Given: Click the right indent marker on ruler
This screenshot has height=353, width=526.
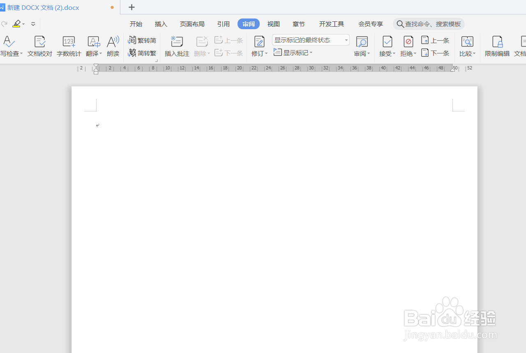Looking at the screenshot, I should tap(452, 70).
